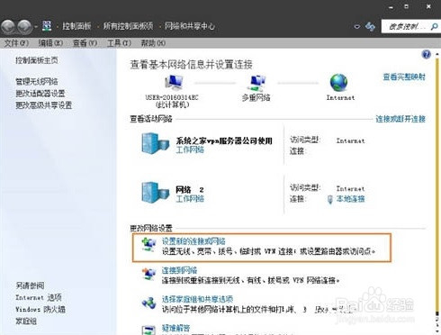Click the server icon for 网络 2
Viewport: 441px width, 335px height.
tap(155, 193)
